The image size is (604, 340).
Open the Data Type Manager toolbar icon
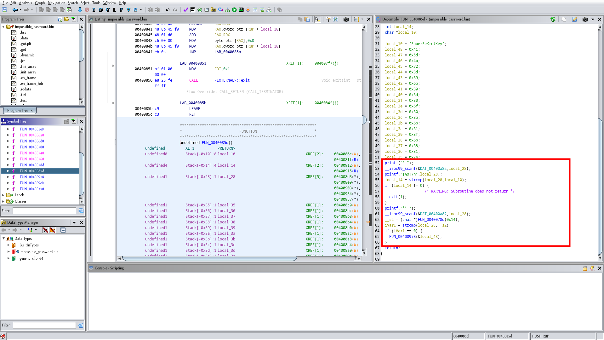(x=214, y=10)
